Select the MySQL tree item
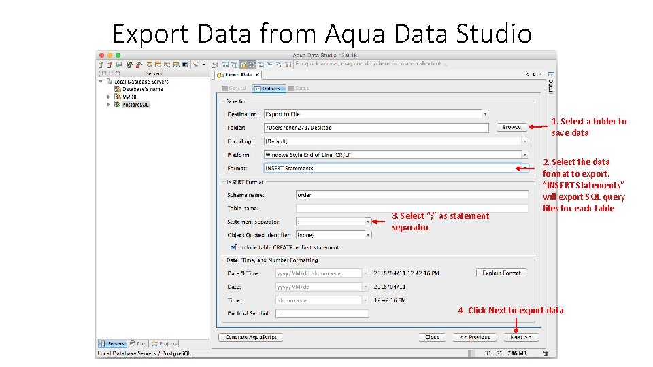This screenshot has width=653, height=367. tap(129, 97)
